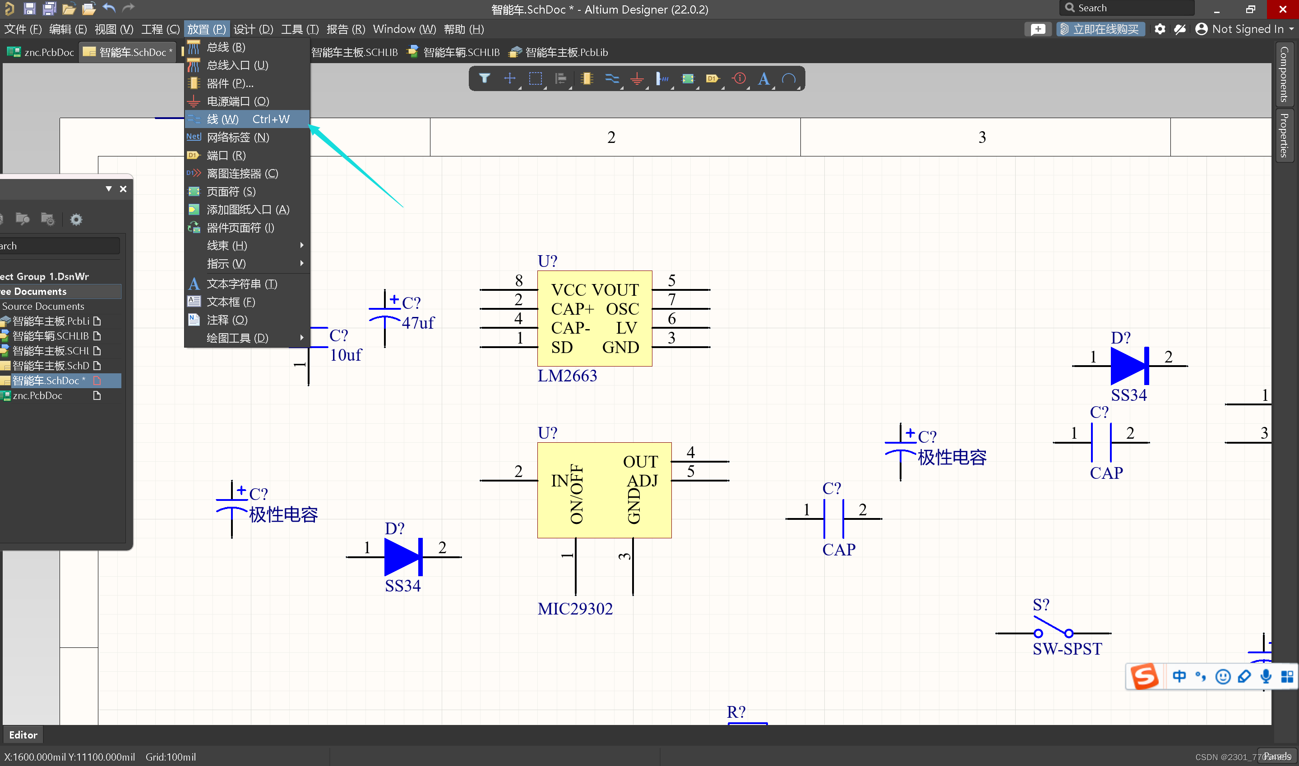Image resolution: width=1299 pixels, height=766 pixels.
Task: Click the Place Wire toolbar icon
Action: click(x=611, y=78)
